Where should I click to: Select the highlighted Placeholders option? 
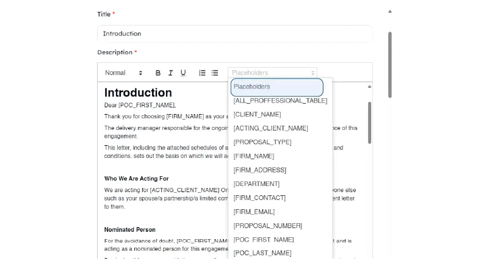(x=277, y=87)
